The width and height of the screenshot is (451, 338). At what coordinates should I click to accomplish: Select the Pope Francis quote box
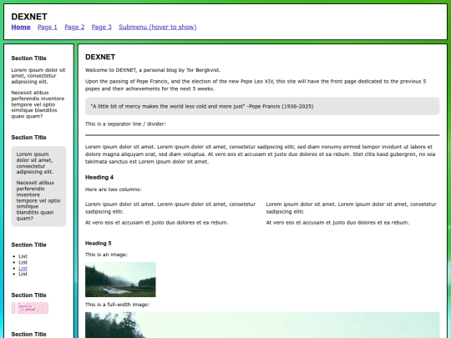[x=262, y=106]
